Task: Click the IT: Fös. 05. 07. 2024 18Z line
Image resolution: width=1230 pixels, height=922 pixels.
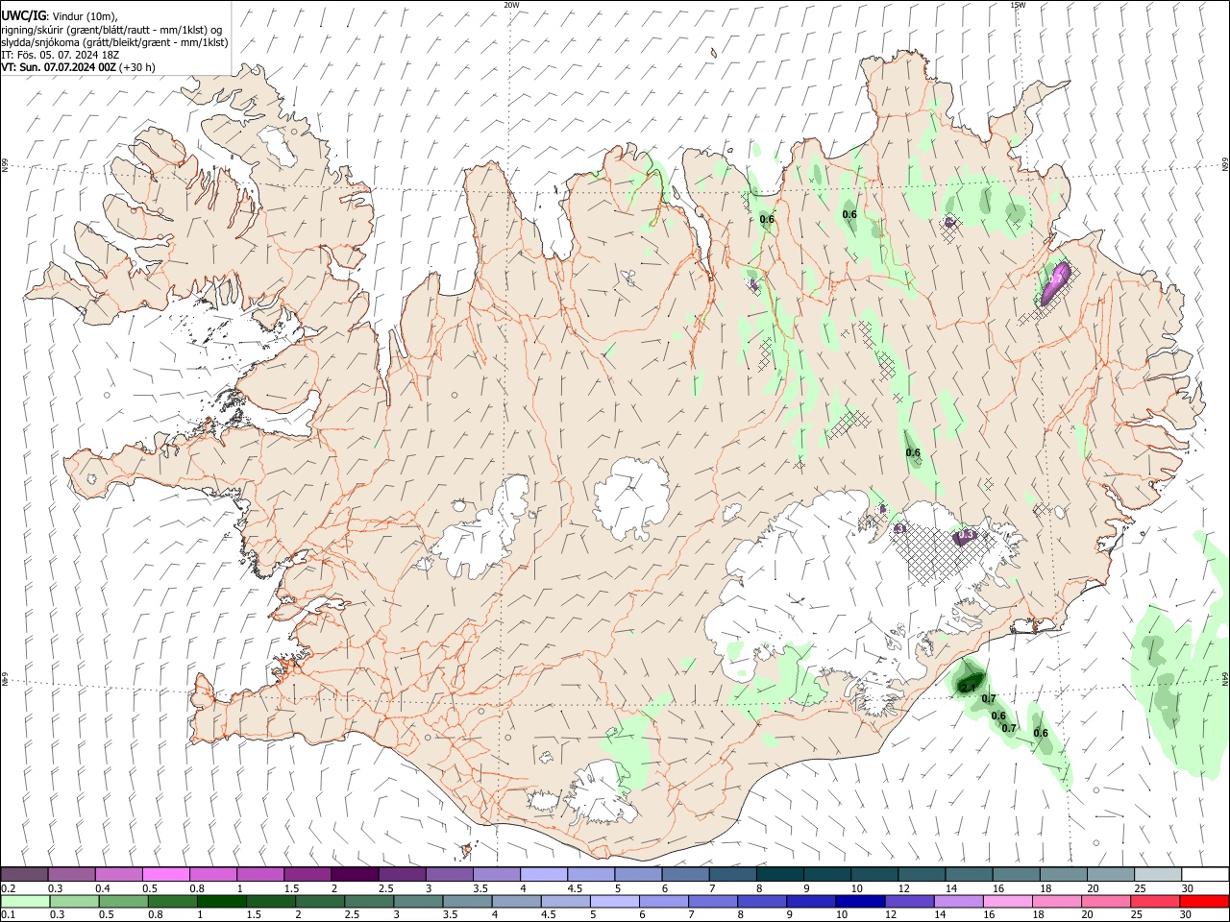Action: coord(60,55)
